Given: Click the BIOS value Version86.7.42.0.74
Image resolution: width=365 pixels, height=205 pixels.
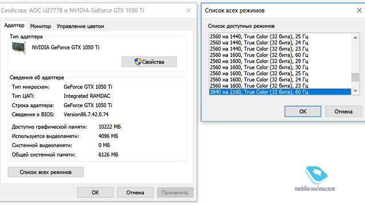Looking at the screenshot, I should pyautogui.click(x=86, y=114).
